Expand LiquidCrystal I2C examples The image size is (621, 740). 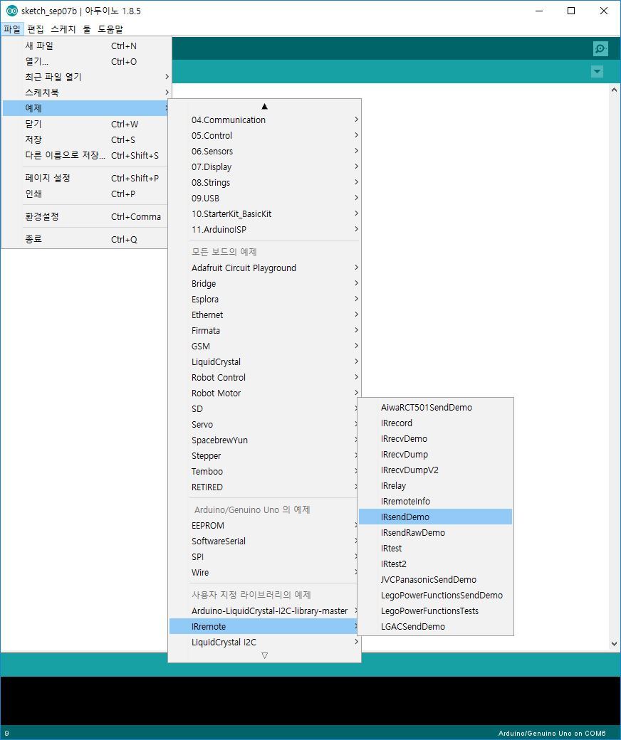coord(264,642)
